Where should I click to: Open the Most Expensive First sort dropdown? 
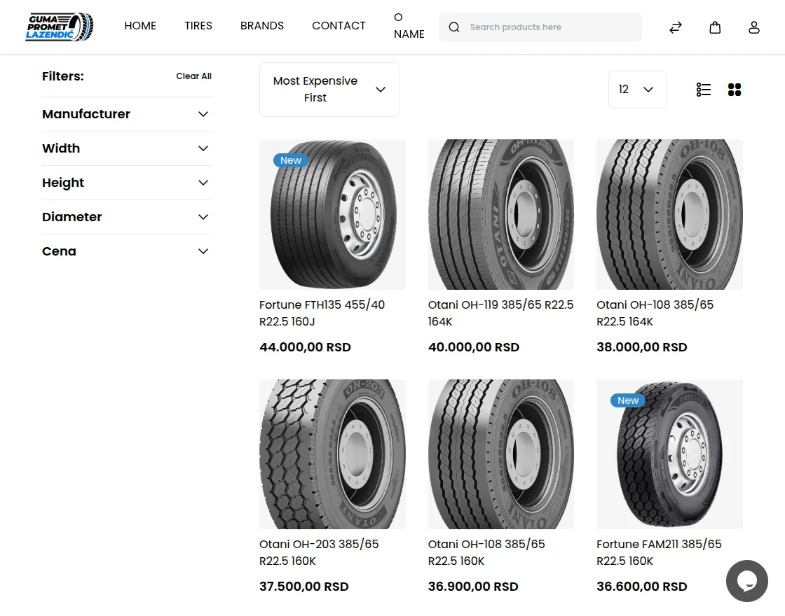tap(329, 90)
